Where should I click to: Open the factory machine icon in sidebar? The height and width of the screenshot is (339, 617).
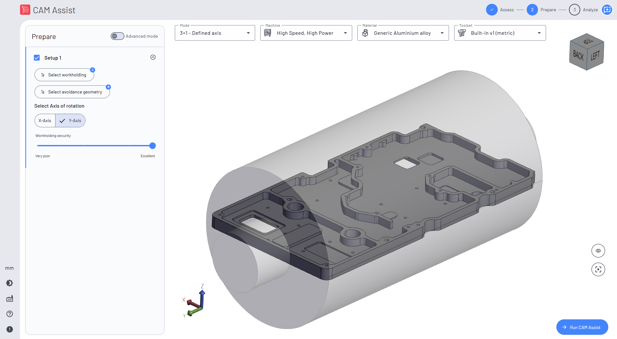[x=10, y=298]
